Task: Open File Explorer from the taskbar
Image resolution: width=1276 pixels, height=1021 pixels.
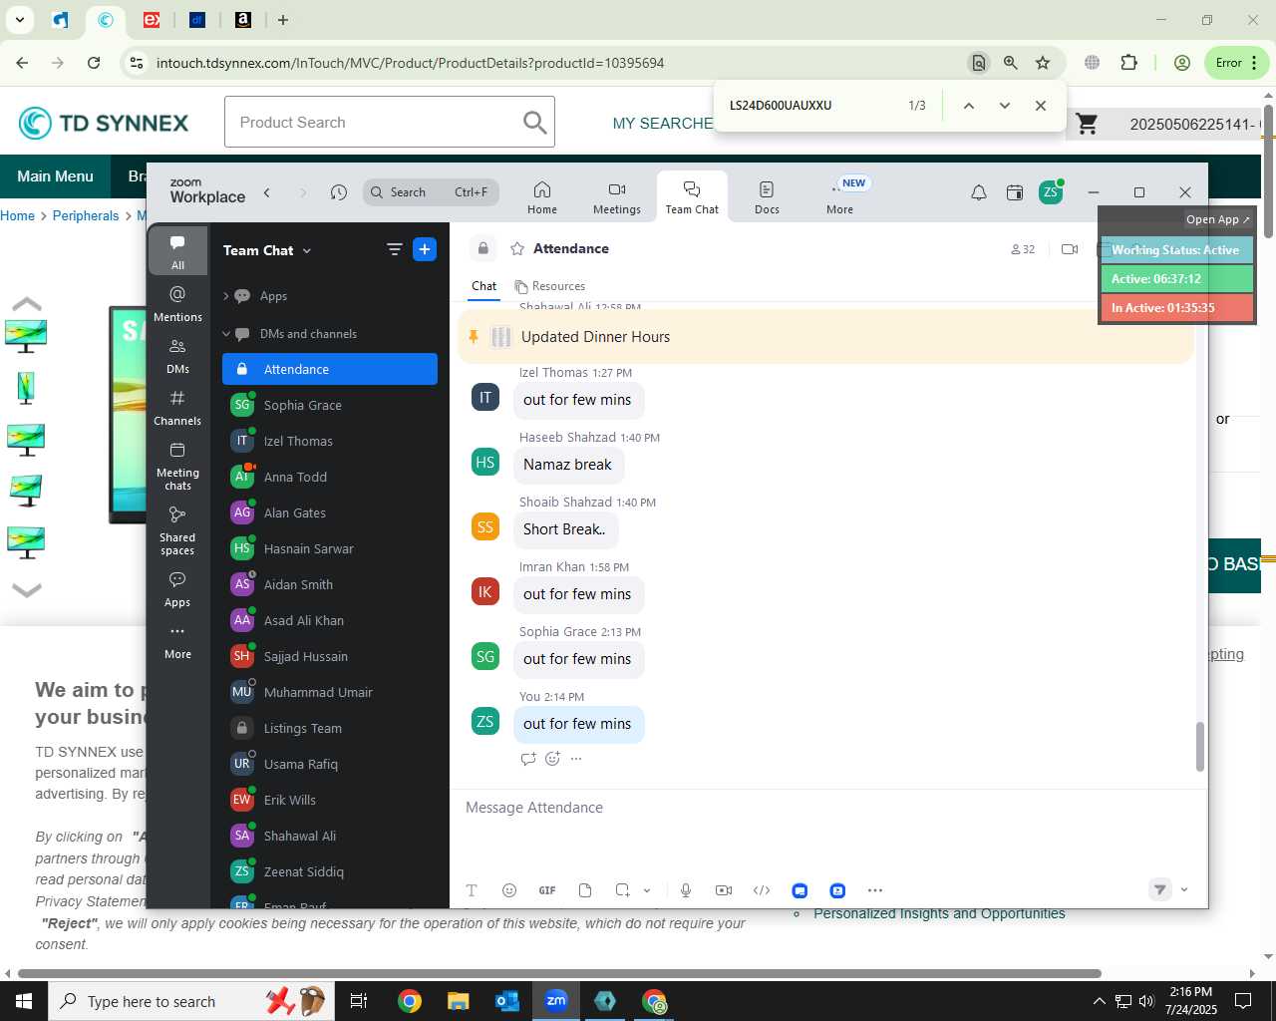Action: pos(458,1001)
